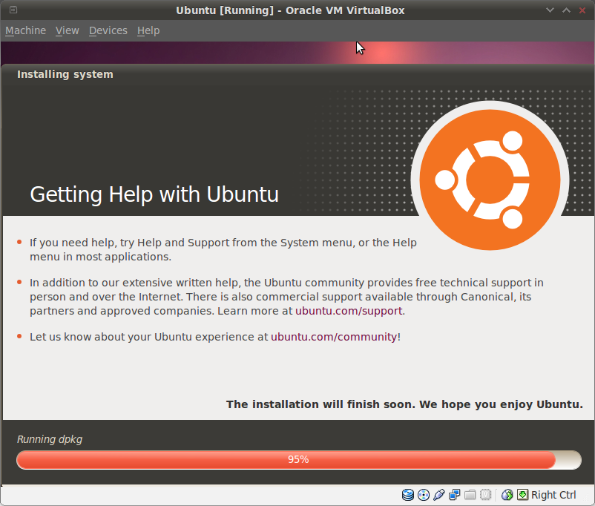Viewport: 595px width, 506px height.
Task: Click the Running dpkg status text
Action: click(50, 439)
